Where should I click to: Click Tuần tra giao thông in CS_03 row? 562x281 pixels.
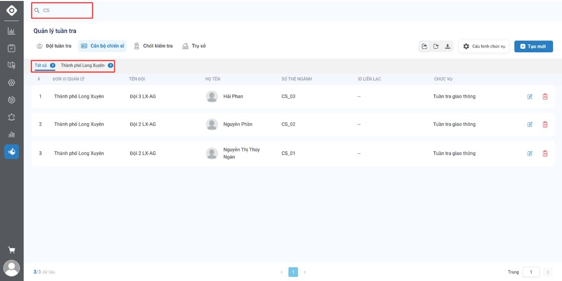pos(455,96)
